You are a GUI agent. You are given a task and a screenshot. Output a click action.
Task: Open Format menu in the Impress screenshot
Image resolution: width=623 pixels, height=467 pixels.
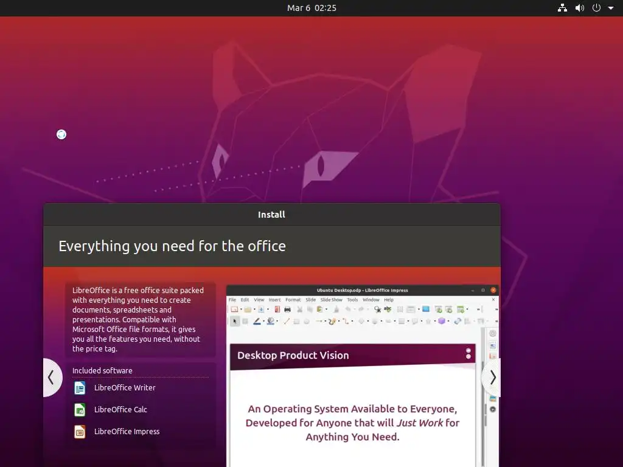293,300
